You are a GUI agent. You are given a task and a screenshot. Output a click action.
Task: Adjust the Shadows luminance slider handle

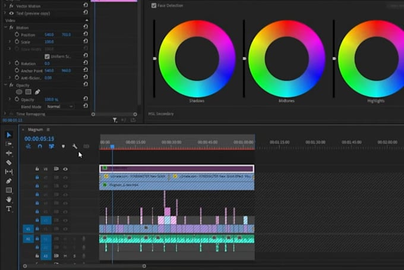[x=154, y=58]
